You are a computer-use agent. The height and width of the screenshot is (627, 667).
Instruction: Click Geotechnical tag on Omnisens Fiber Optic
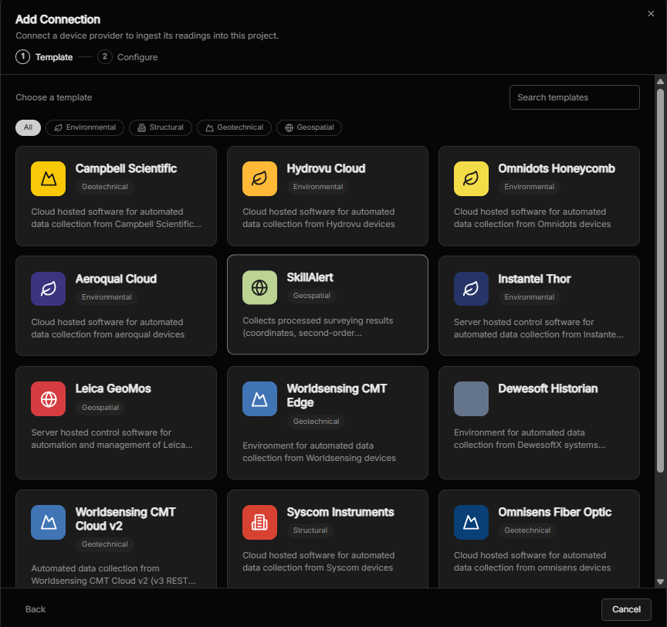(x=527, y=530)
